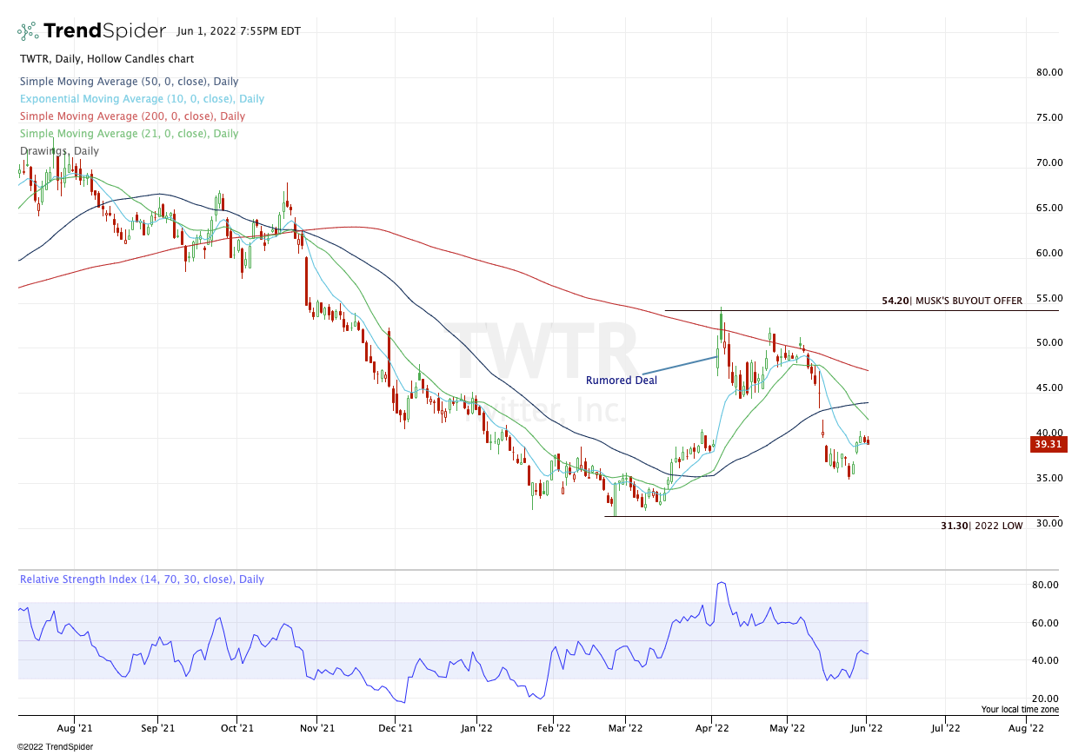Click the red 39.31 current price tag
The image size is (1085, 755).
click(x=1048, y=444)
